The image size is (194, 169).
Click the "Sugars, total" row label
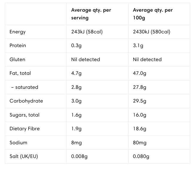click(x=25, y=115)
